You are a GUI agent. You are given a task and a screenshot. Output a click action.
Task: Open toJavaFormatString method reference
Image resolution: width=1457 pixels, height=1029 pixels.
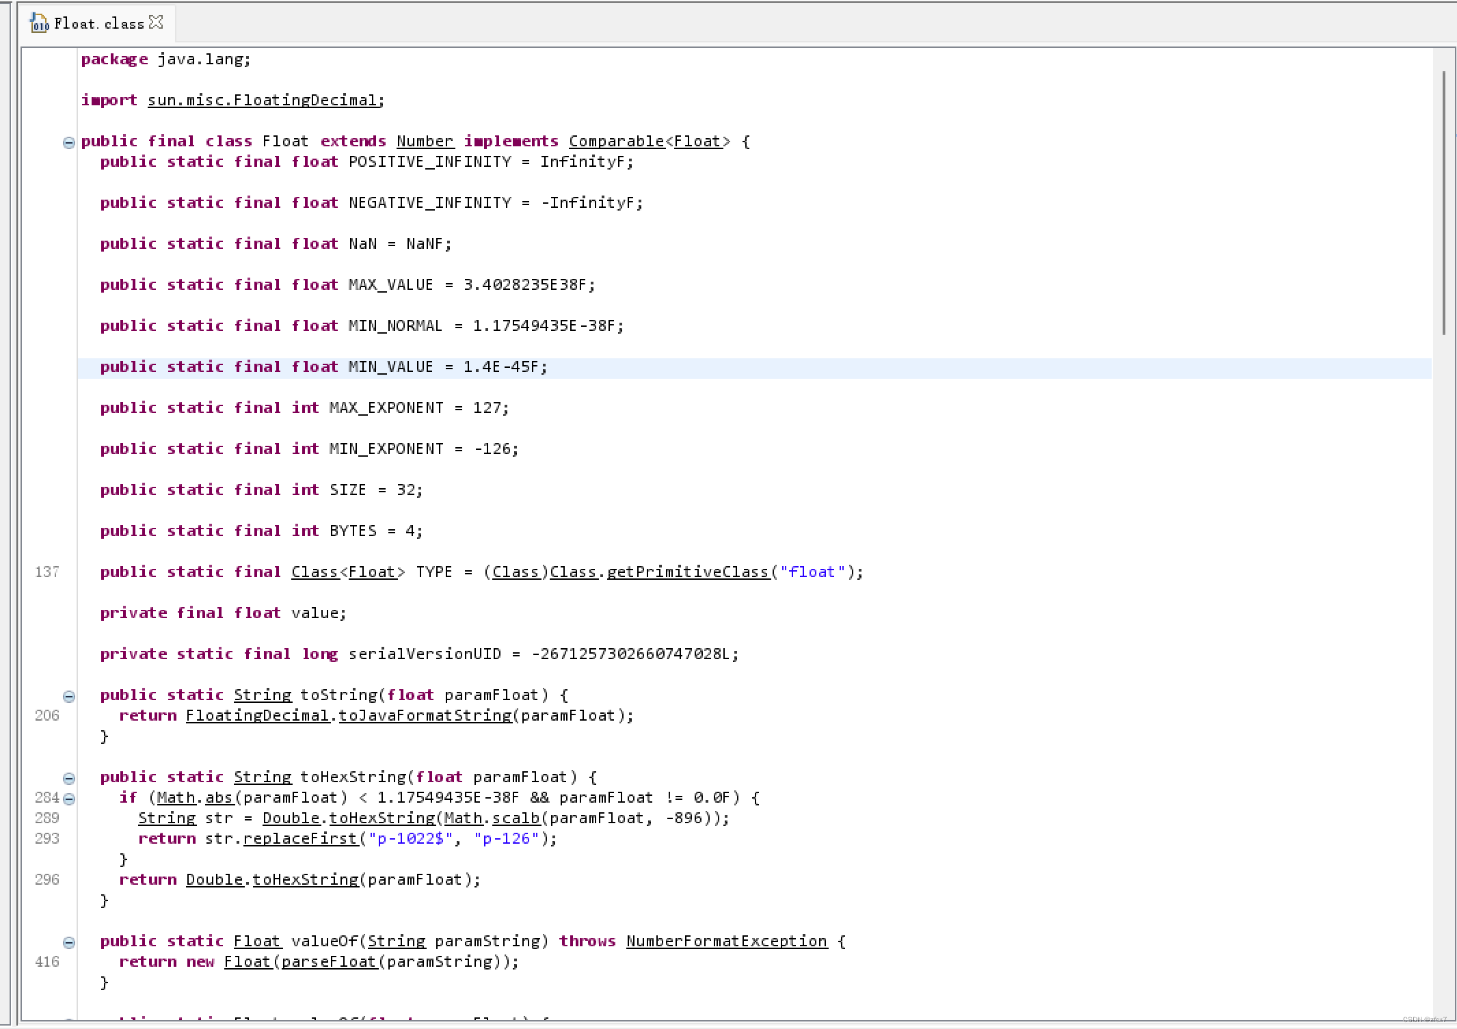click(425, 716)
